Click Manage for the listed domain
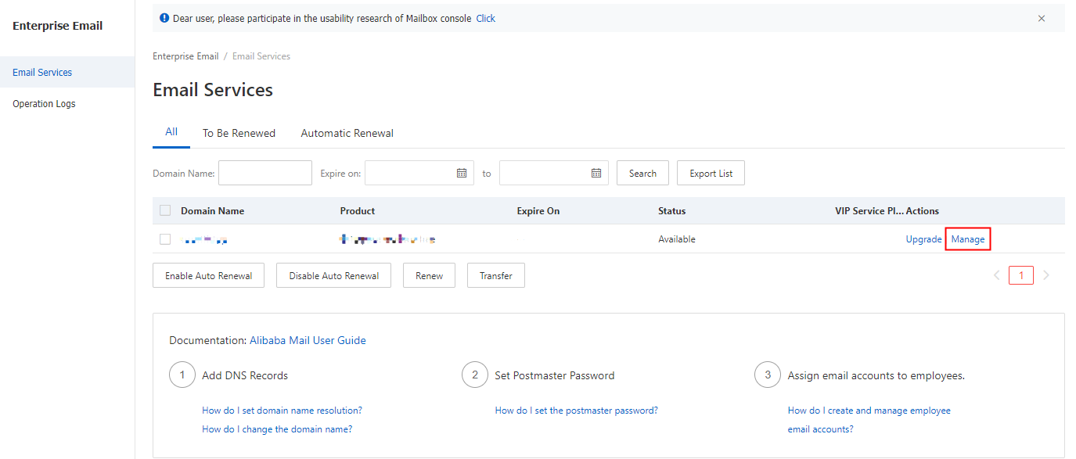This screenshot has width=1076, height=459. pos(968,239)
